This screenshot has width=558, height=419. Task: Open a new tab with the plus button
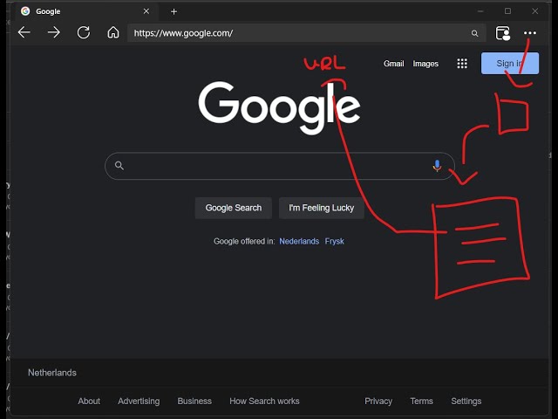click(x=174, y=11)
